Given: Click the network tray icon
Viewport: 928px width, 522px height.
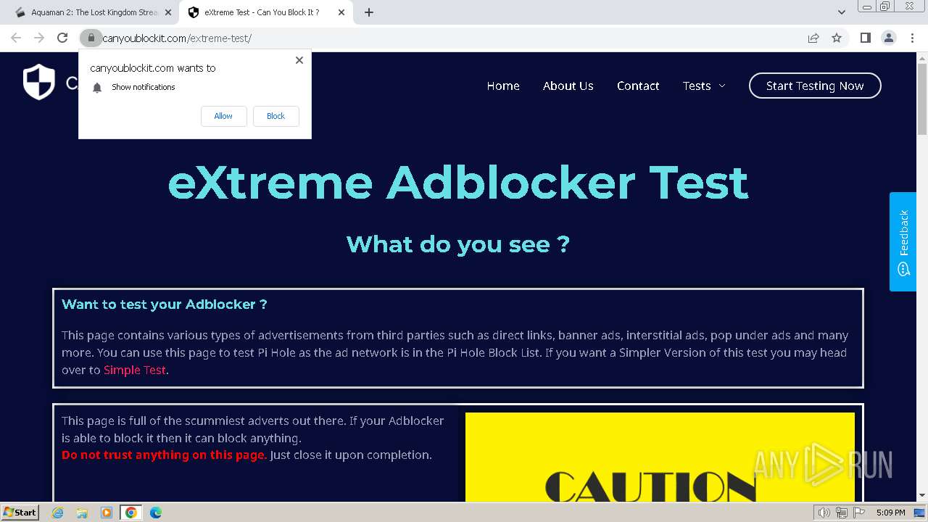Looking at the screenshot, I should tap(841, 513).
